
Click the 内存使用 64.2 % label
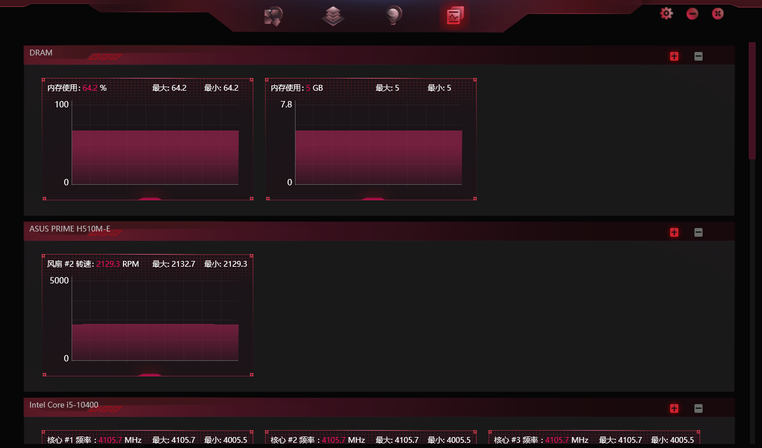(77, 88)
